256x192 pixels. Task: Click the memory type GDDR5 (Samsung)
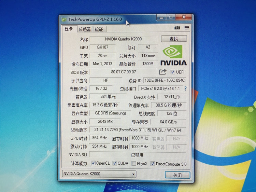pyautogui.click(x=110, y=113)
